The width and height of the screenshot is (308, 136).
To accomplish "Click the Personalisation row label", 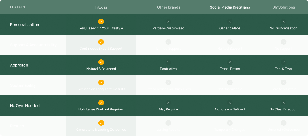I will click(x=25, y=25).
